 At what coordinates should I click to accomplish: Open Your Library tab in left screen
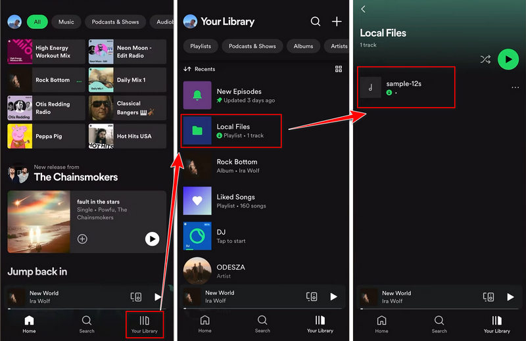pos(144,324)
